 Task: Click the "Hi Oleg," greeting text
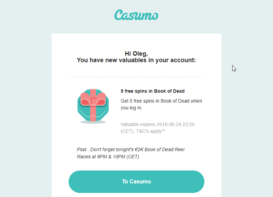point(136,53)
